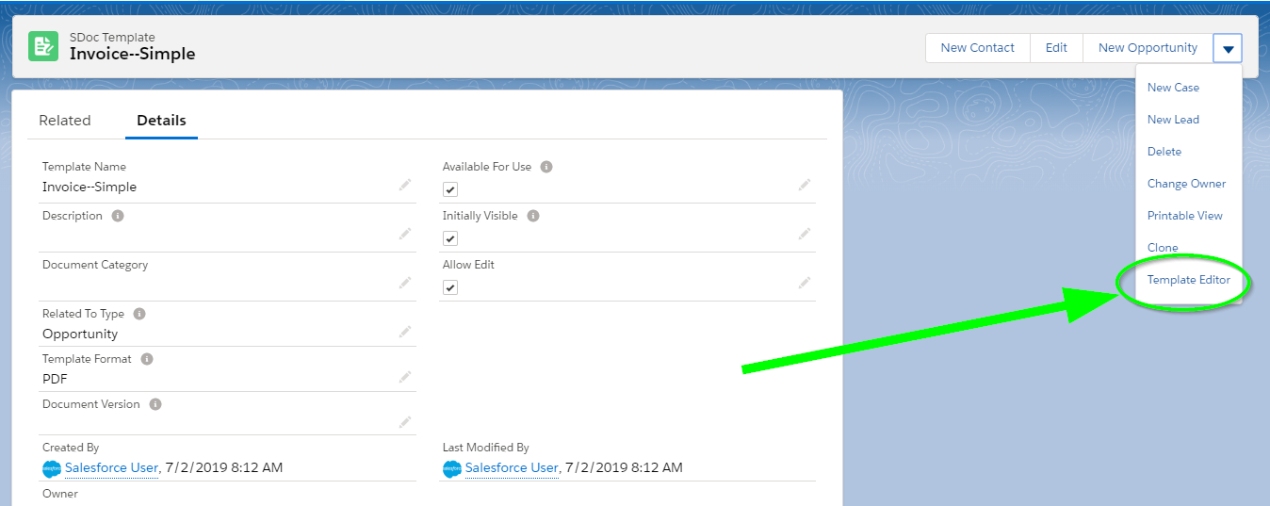1270x506 pixels.
Task: Click the Invoice--Simple page header title
Action: 133,54
